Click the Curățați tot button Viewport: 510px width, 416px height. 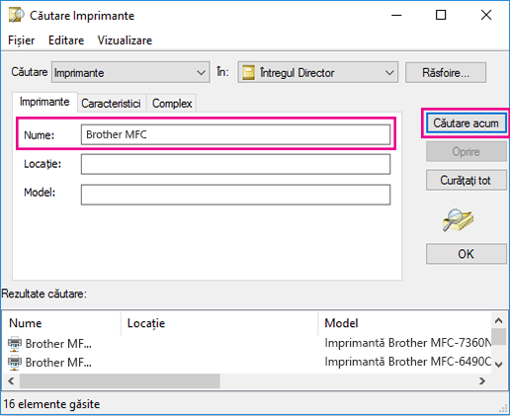tap(466, 180)
